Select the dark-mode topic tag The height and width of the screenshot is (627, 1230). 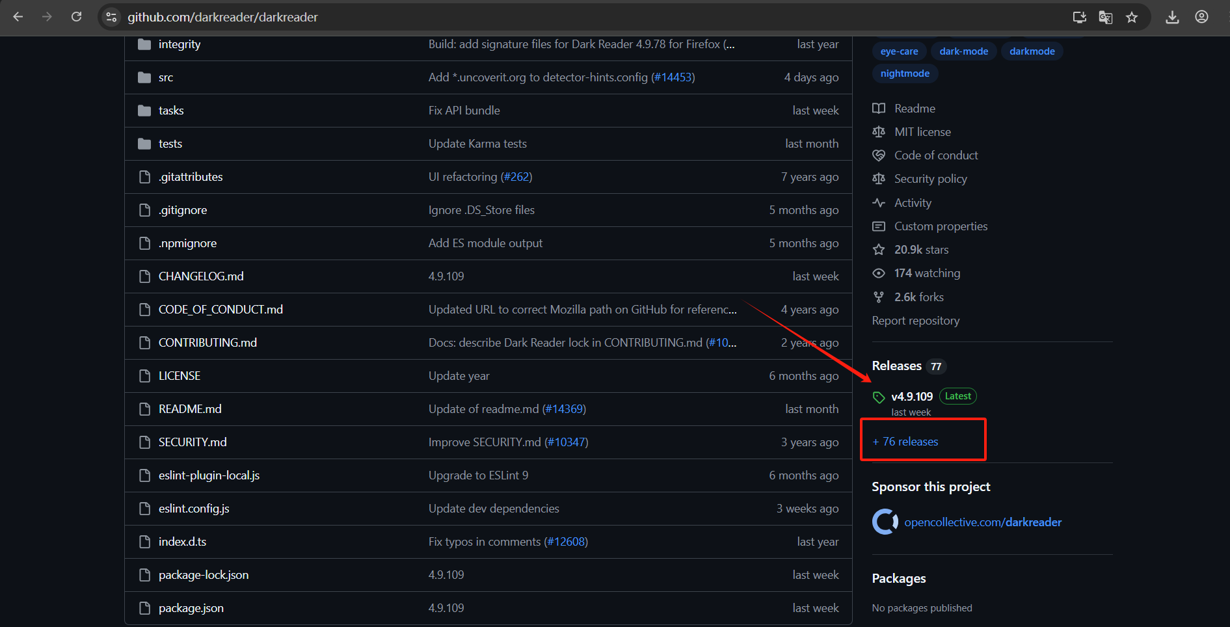pyautogui.click(x=964, y=51)
